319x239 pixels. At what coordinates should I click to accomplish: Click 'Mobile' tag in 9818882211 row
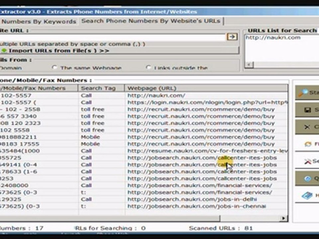(x=90, y=137)
